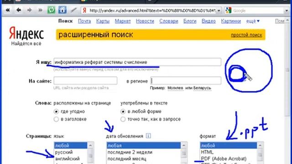The height and width of the screenshot is (164, 292).
Task: Click into the Я ищу query field
Action: (x=137, y=62)
